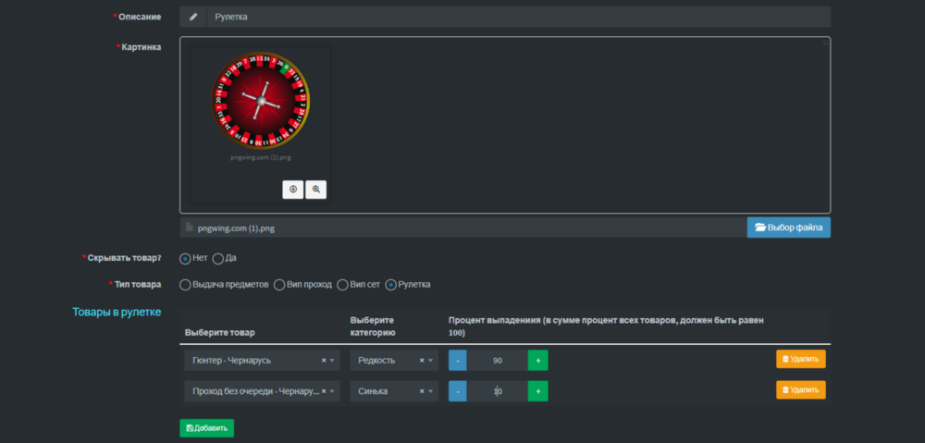Decrease the 90 percent value with minus
925x443 pixels.
457,361
